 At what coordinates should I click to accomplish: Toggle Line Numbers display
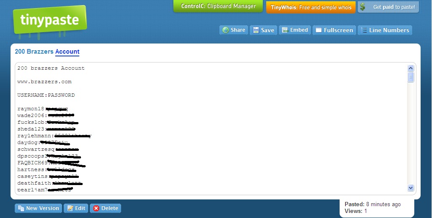(385, 30)
